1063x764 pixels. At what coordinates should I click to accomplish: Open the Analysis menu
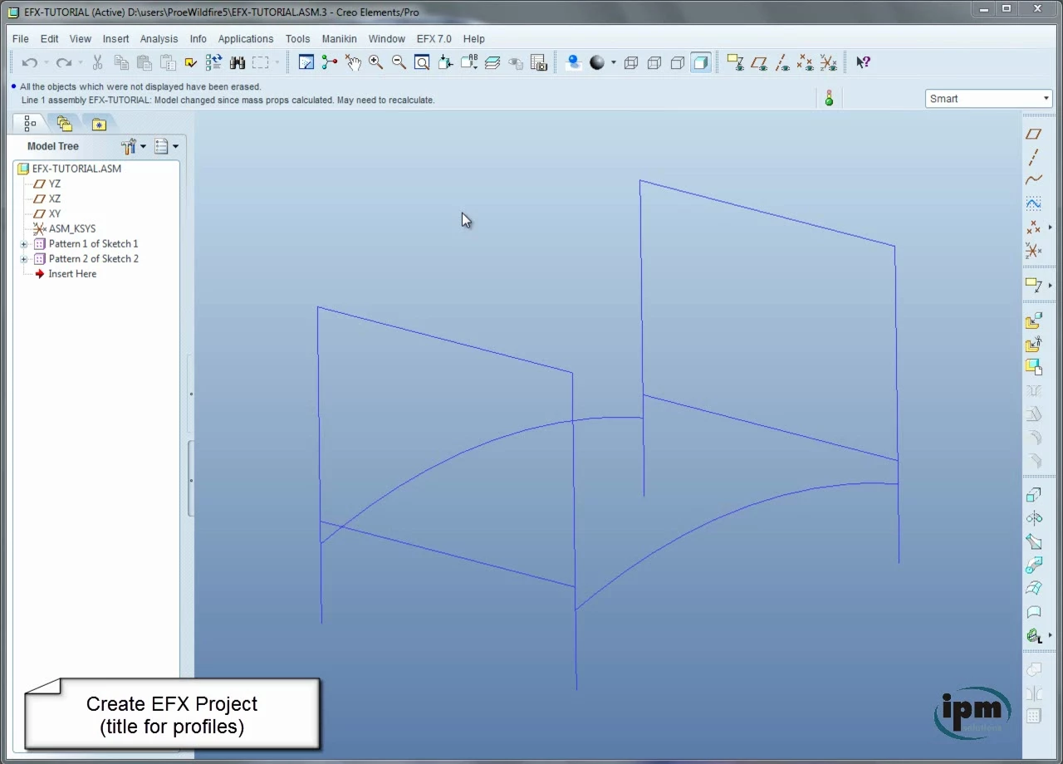click(159, 39)
